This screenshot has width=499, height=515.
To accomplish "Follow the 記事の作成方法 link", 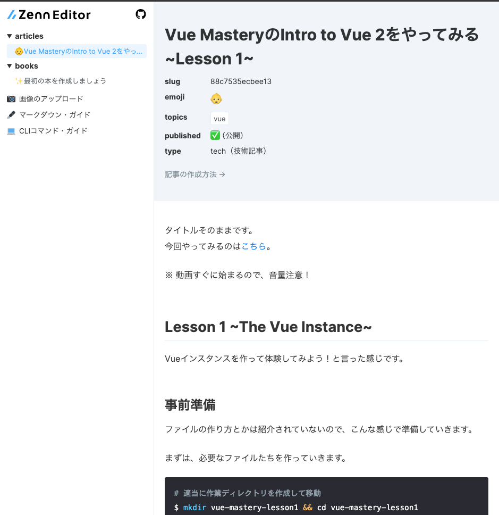I will click(x=195, y=175).
